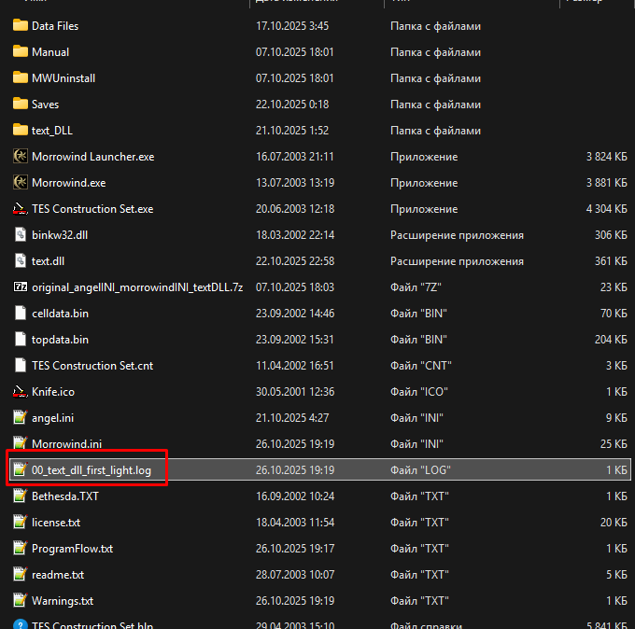Select the 00_text_dll_first_light.log file
Image resolution: width=635 pixels, height=629 pixels.
91,470
